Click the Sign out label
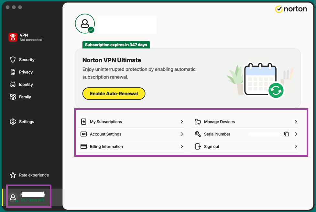The width and height of the screenshot is (316, 212). (212, 147)
